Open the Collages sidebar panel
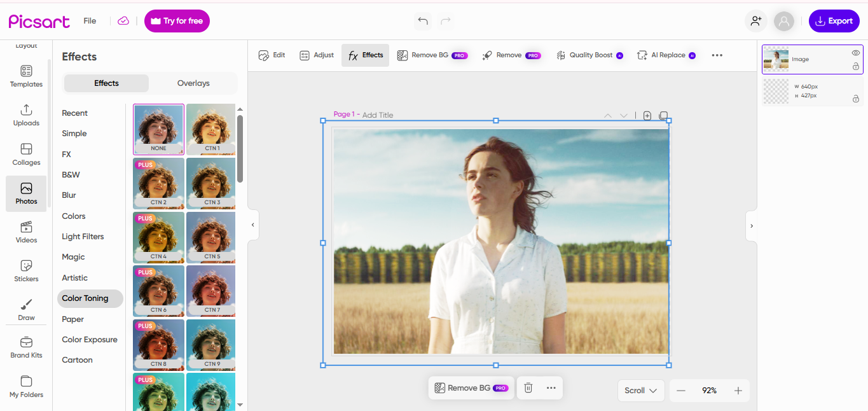Image resolution: width=868 pixels, height=411 pixels. tap(26, 155)
